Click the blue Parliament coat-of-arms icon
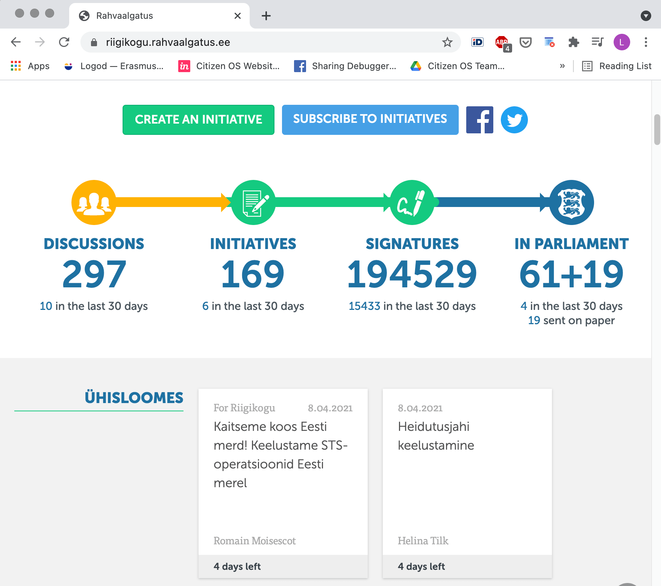This screenshot has height=586, width=661. (572, 202)
